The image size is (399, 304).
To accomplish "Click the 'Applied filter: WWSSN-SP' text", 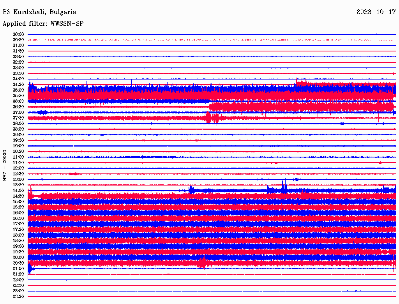I will point(43,24).
